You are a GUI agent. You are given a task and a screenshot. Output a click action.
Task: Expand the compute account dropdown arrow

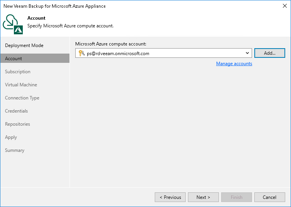[x=247, y=53]
